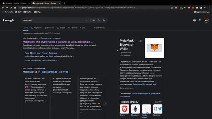The width and height of the screenshot is (212, 119).
Task: Open the Google account avatar
Action: click(x=206, y=20)
